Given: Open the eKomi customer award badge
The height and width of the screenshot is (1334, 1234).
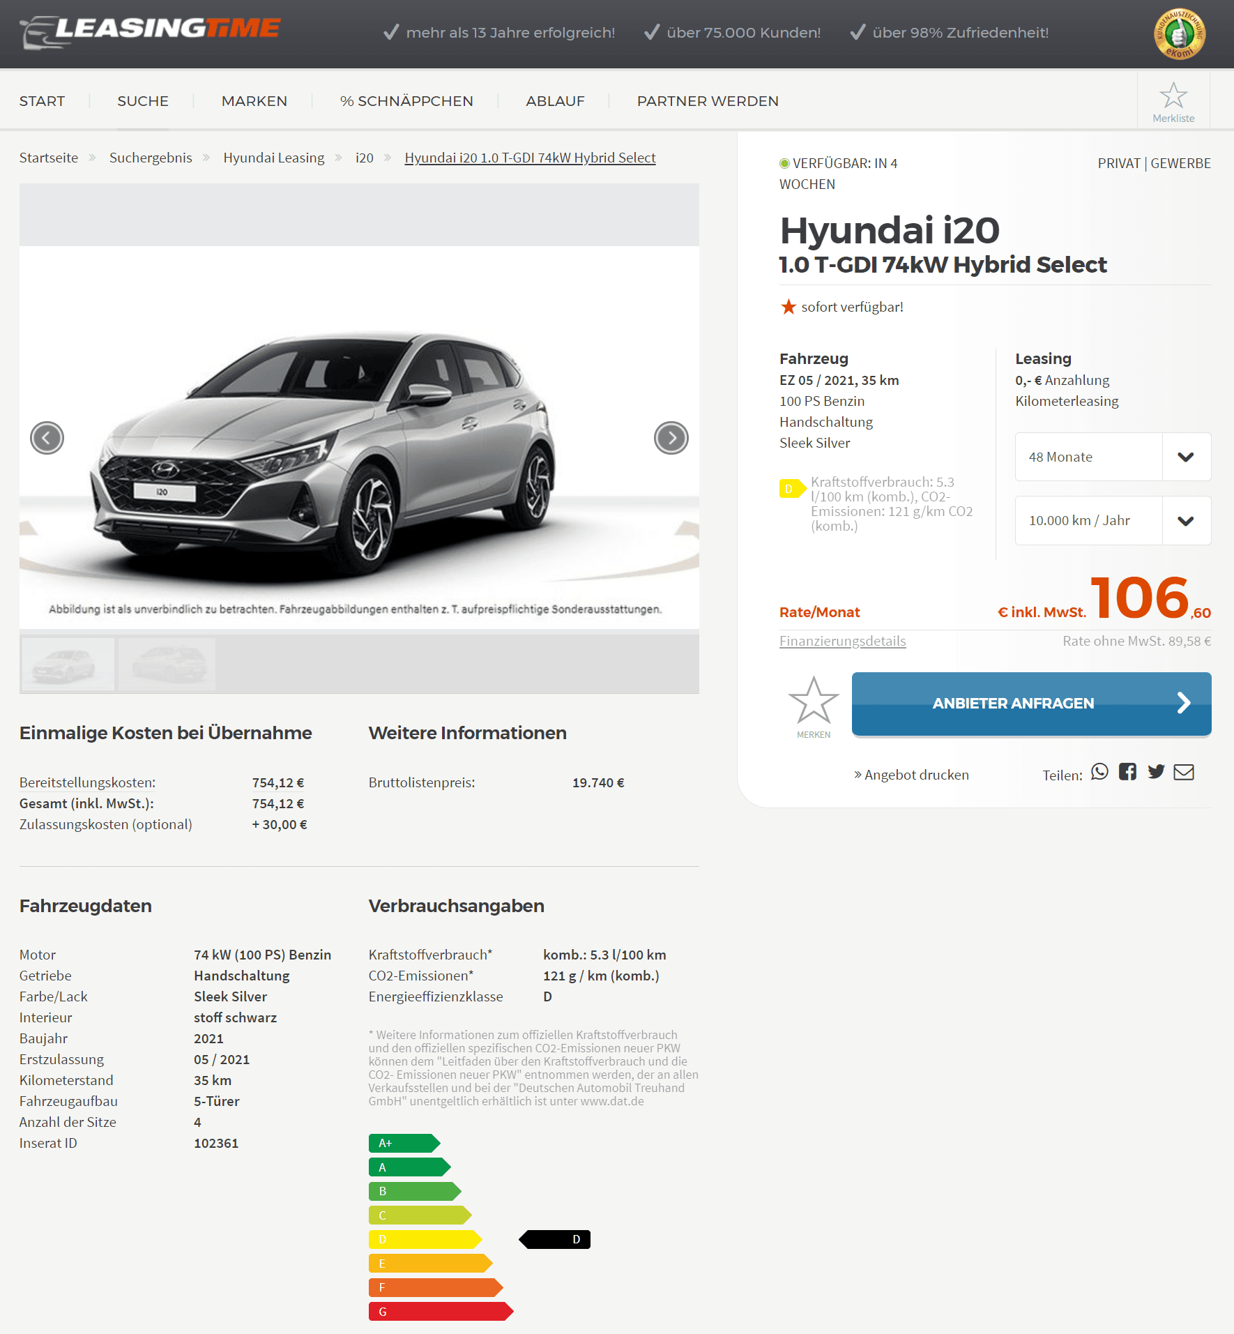Looking at the screenshot, I should point(1180,33).
